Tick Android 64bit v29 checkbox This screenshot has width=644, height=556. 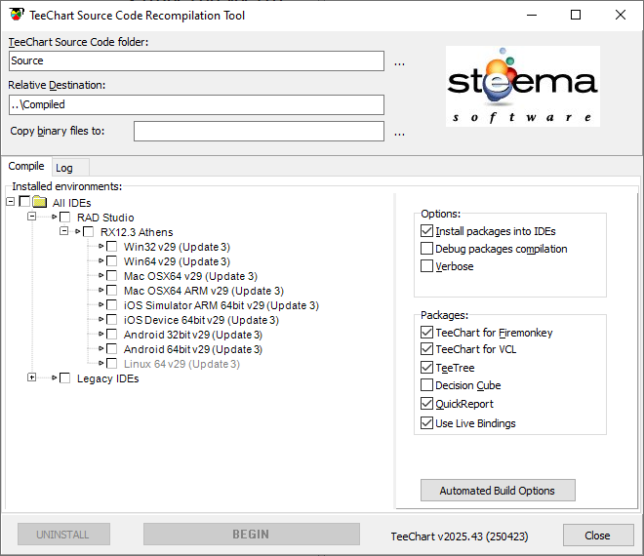click(x=111, y=348)
